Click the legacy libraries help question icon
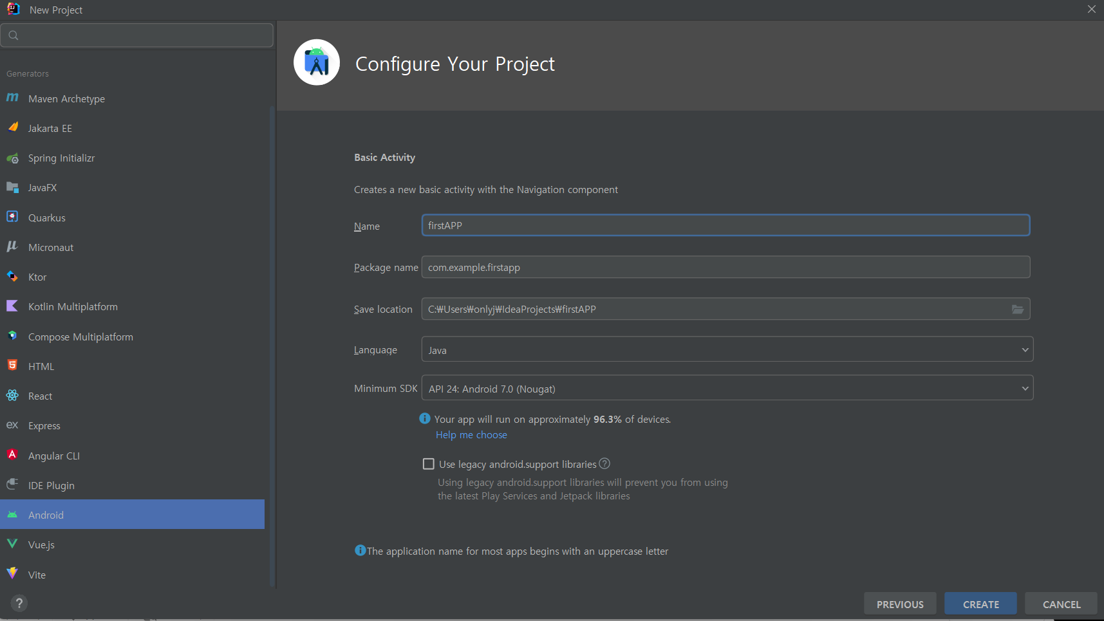Image resolution: width=1104 pixels, height=621 pixels. [604, 463]
